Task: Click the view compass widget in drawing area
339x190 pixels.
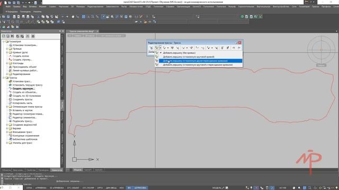Action: click(321, 50)
